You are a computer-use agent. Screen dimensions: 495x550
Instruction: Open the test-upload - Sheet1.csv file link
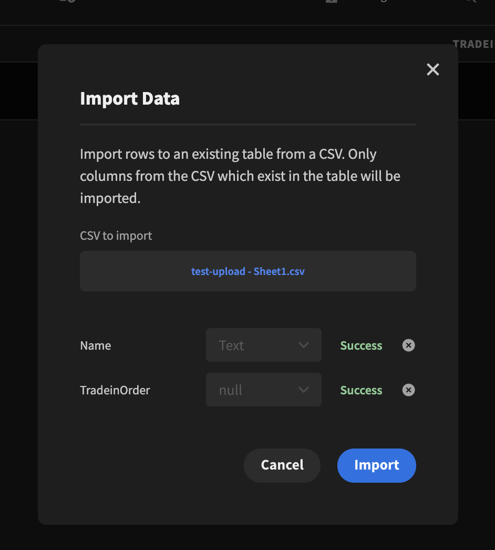(247, 271)
